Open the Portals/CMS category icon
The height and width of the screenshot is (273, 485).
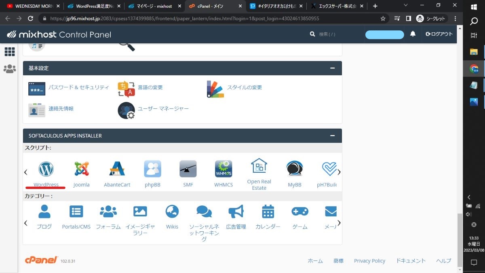pos(76,211)
